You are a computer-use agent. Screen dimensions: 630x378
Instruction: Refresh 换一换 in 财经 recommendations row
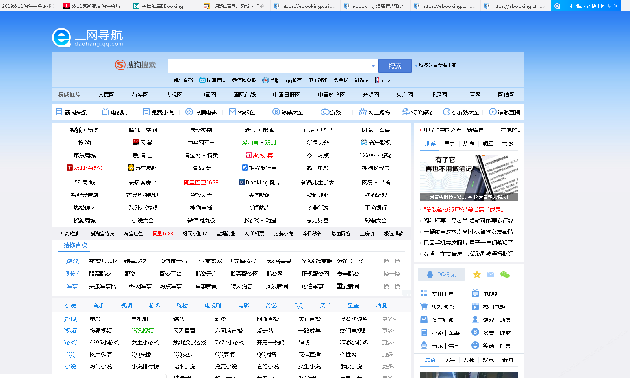coord(392,274)
